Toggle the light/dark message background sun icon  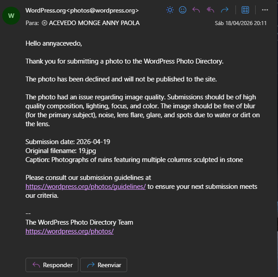pos(170,10)
